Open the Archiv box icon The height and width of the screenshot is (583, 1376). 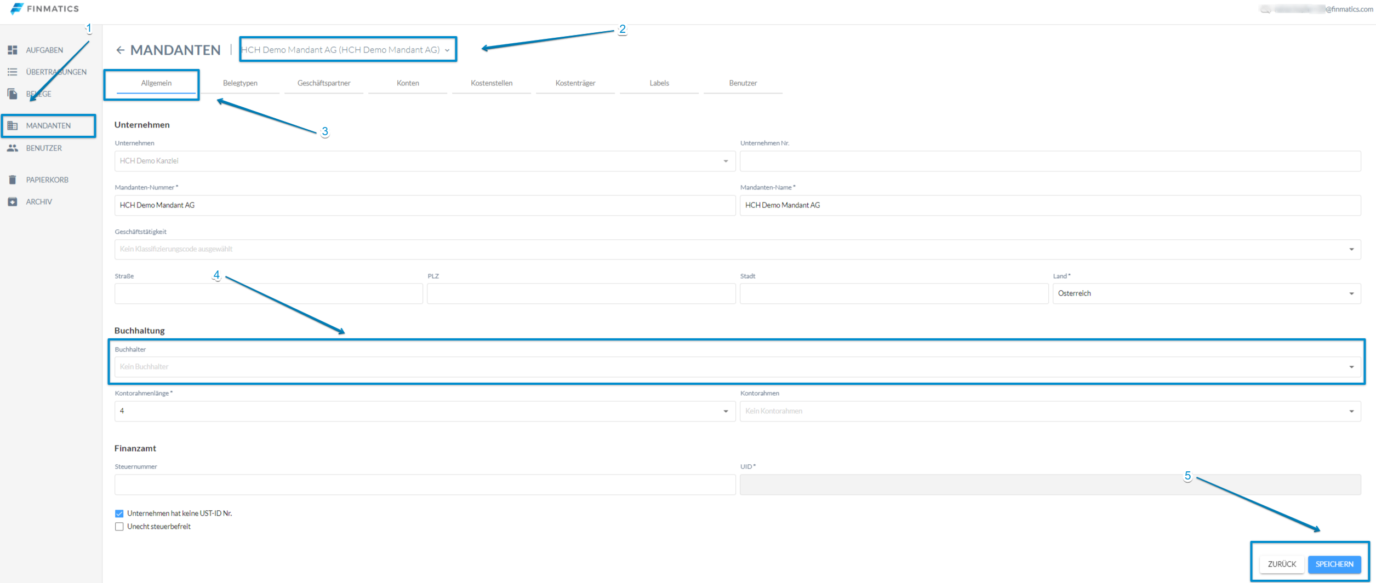(13, 202)
